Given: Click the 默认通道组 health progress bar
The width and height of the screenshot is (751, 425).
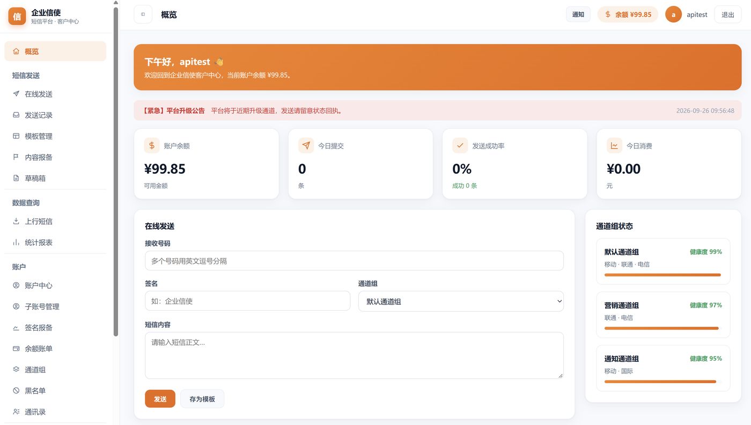Looking at the screenshot, I should (x=663, y=275).
